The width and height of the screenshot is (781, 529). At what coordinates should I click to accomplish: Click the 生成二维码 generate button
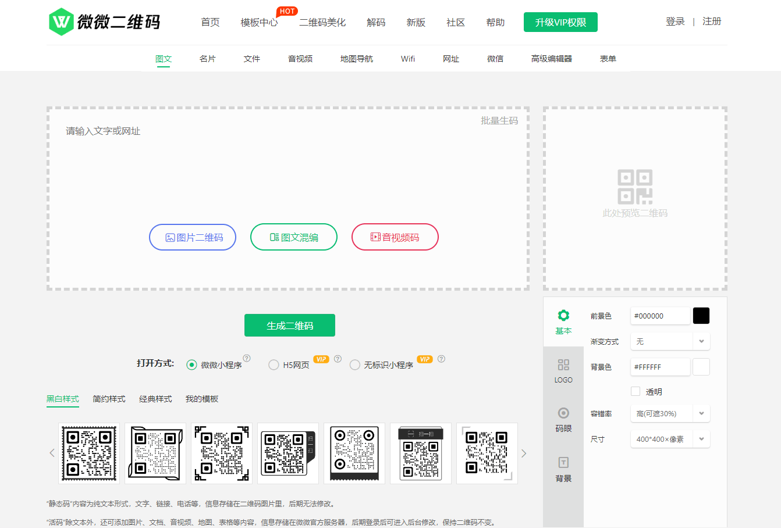point(289,325)
